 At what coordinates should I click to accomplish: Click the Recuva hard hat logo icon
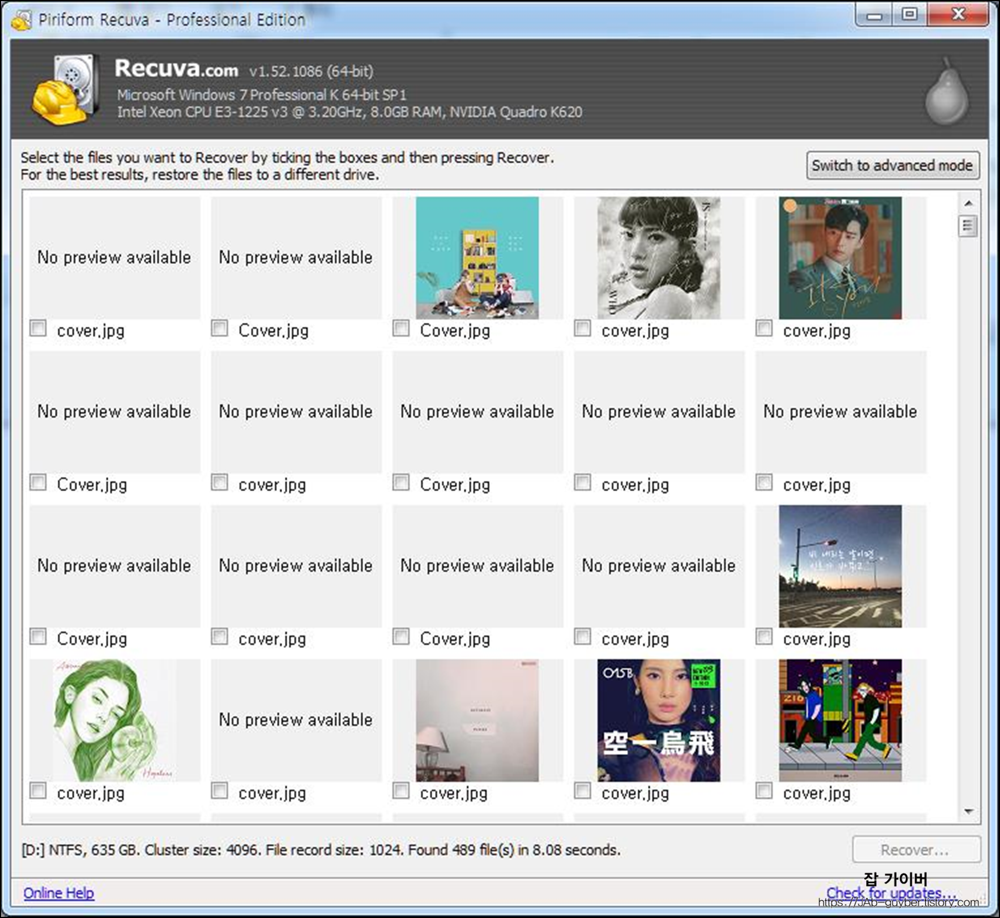coord(66,89)
